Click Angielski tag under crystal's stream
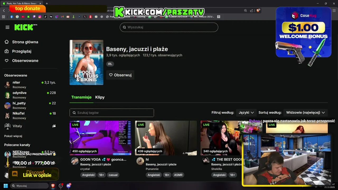338x190 pixels. tap(88, 175)
